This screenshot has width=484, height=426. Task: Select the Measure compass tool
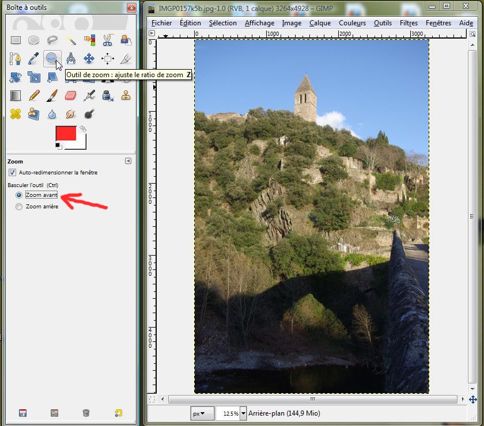click(x=71, y=59)
